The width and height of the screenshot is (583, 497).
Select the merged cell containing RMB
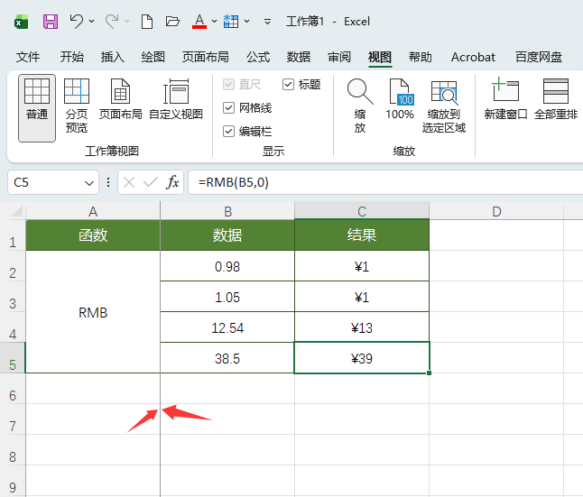(x=93, y=312)
